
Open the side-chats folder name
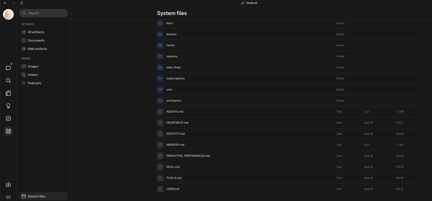click(x=174, y=67)
